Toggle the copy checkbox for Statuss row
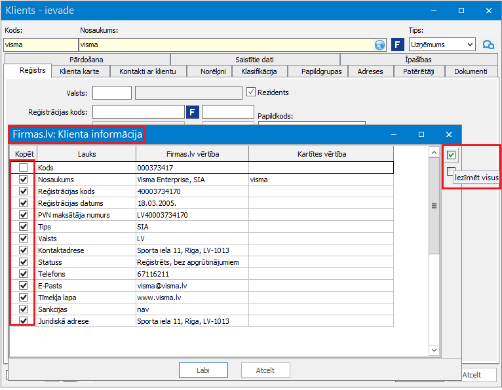The image size is (502, 390). tap(24, 262)
